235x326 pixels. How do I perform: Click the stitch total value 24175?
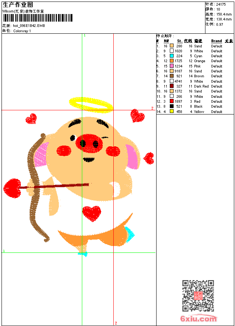click(x=221, y=4)
